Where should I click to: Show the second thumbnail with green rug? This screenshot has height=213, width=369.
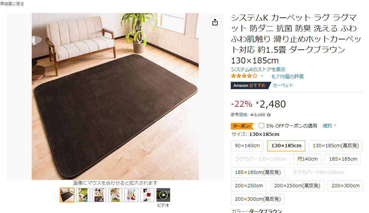coord(83,195)
